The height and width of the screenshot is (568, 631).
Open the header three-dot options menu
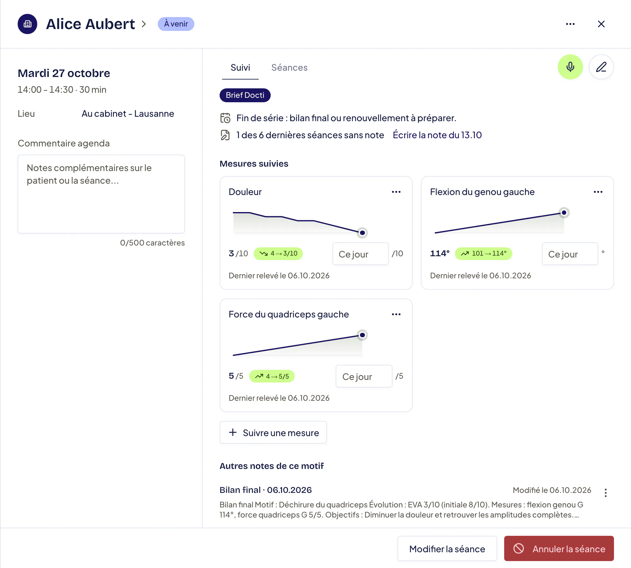click(570, 24)
